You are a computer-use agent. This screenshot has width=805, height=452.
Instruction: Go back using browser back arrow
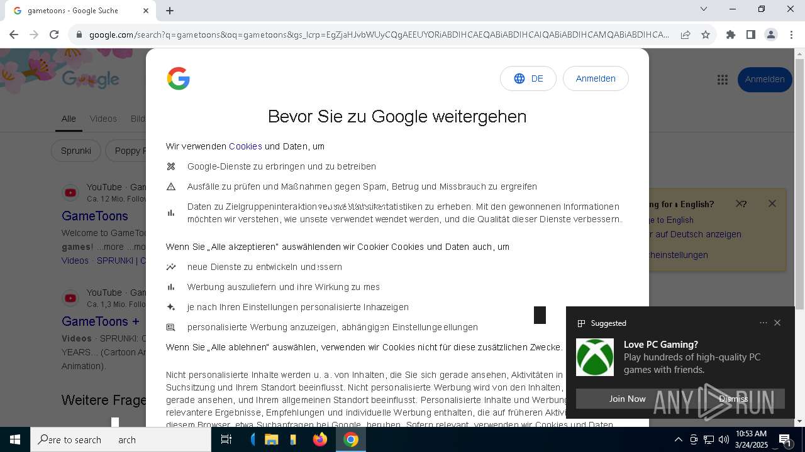[x=14, y=35]
